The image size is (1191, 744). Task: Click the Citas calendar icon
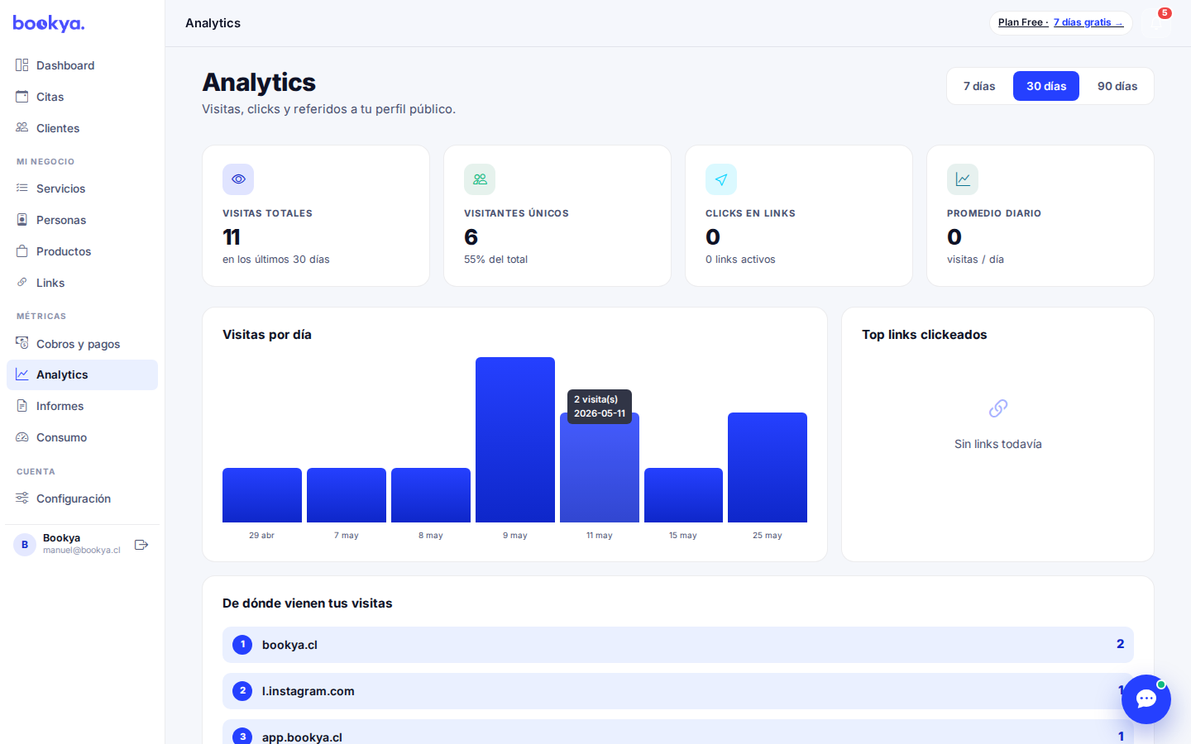[22, 97]
